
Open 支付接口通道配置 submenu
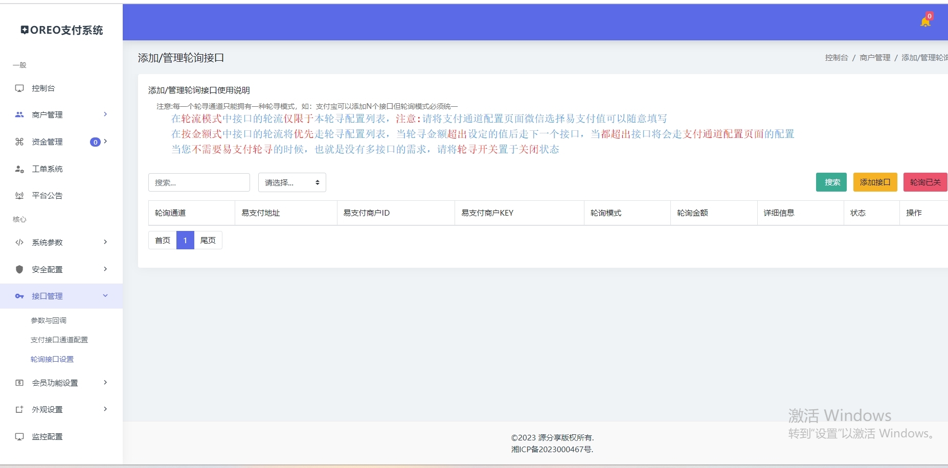pyautogui.click(x=59, y=340)
